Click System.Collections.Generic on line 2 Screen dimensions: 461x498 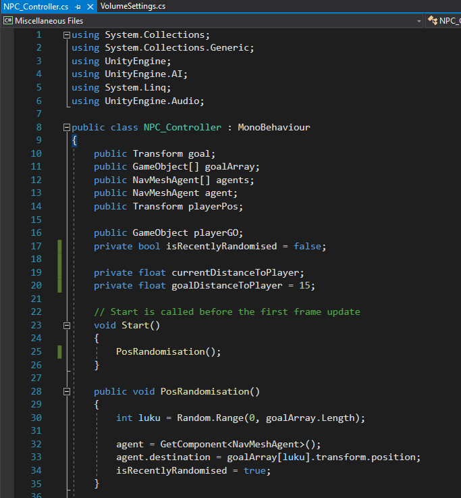tap(177, 48)
